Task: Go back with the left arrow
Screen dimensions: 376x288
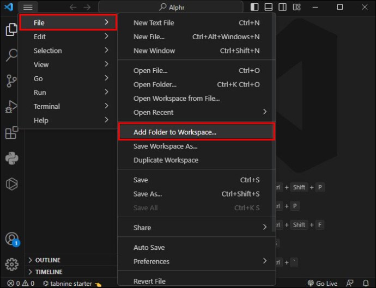Action: point(73,7)
